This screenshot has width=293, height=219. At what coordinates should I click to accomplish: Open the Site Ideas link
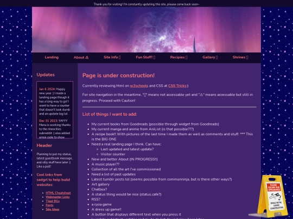click(x=53, y=209)
